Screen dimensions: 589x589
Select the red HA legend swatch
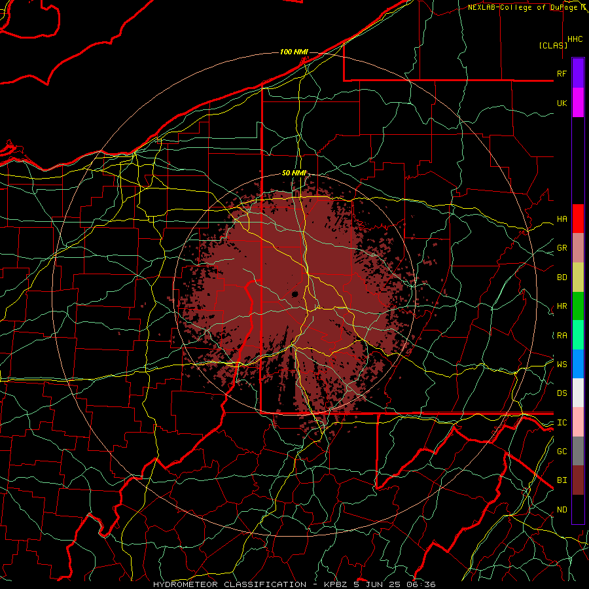(578, 219)
